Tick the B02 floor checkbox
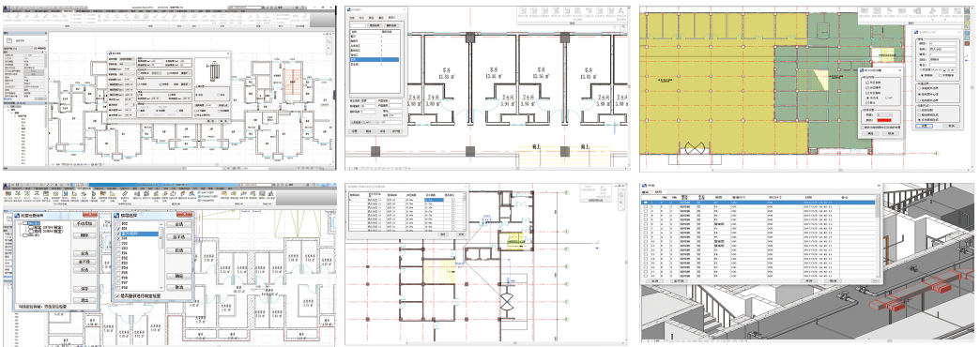The height and width of the screenshot is (347, 980). (x=118, y=223)
